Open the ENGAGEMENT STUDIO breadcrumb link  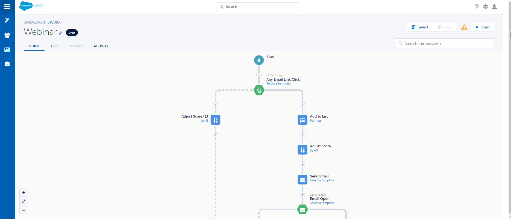(42, 22)
